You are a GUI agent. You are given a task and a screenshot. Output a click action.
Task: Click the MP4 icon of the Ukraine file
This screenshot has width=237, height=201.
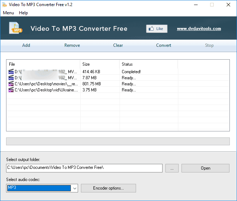11,90
